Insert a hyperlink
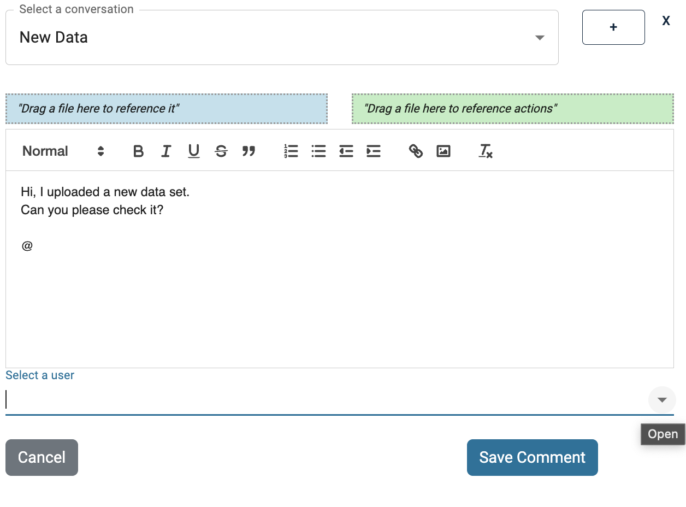Image resolution: width=686 pixels, height=507 pixels. tap(416, 151)
